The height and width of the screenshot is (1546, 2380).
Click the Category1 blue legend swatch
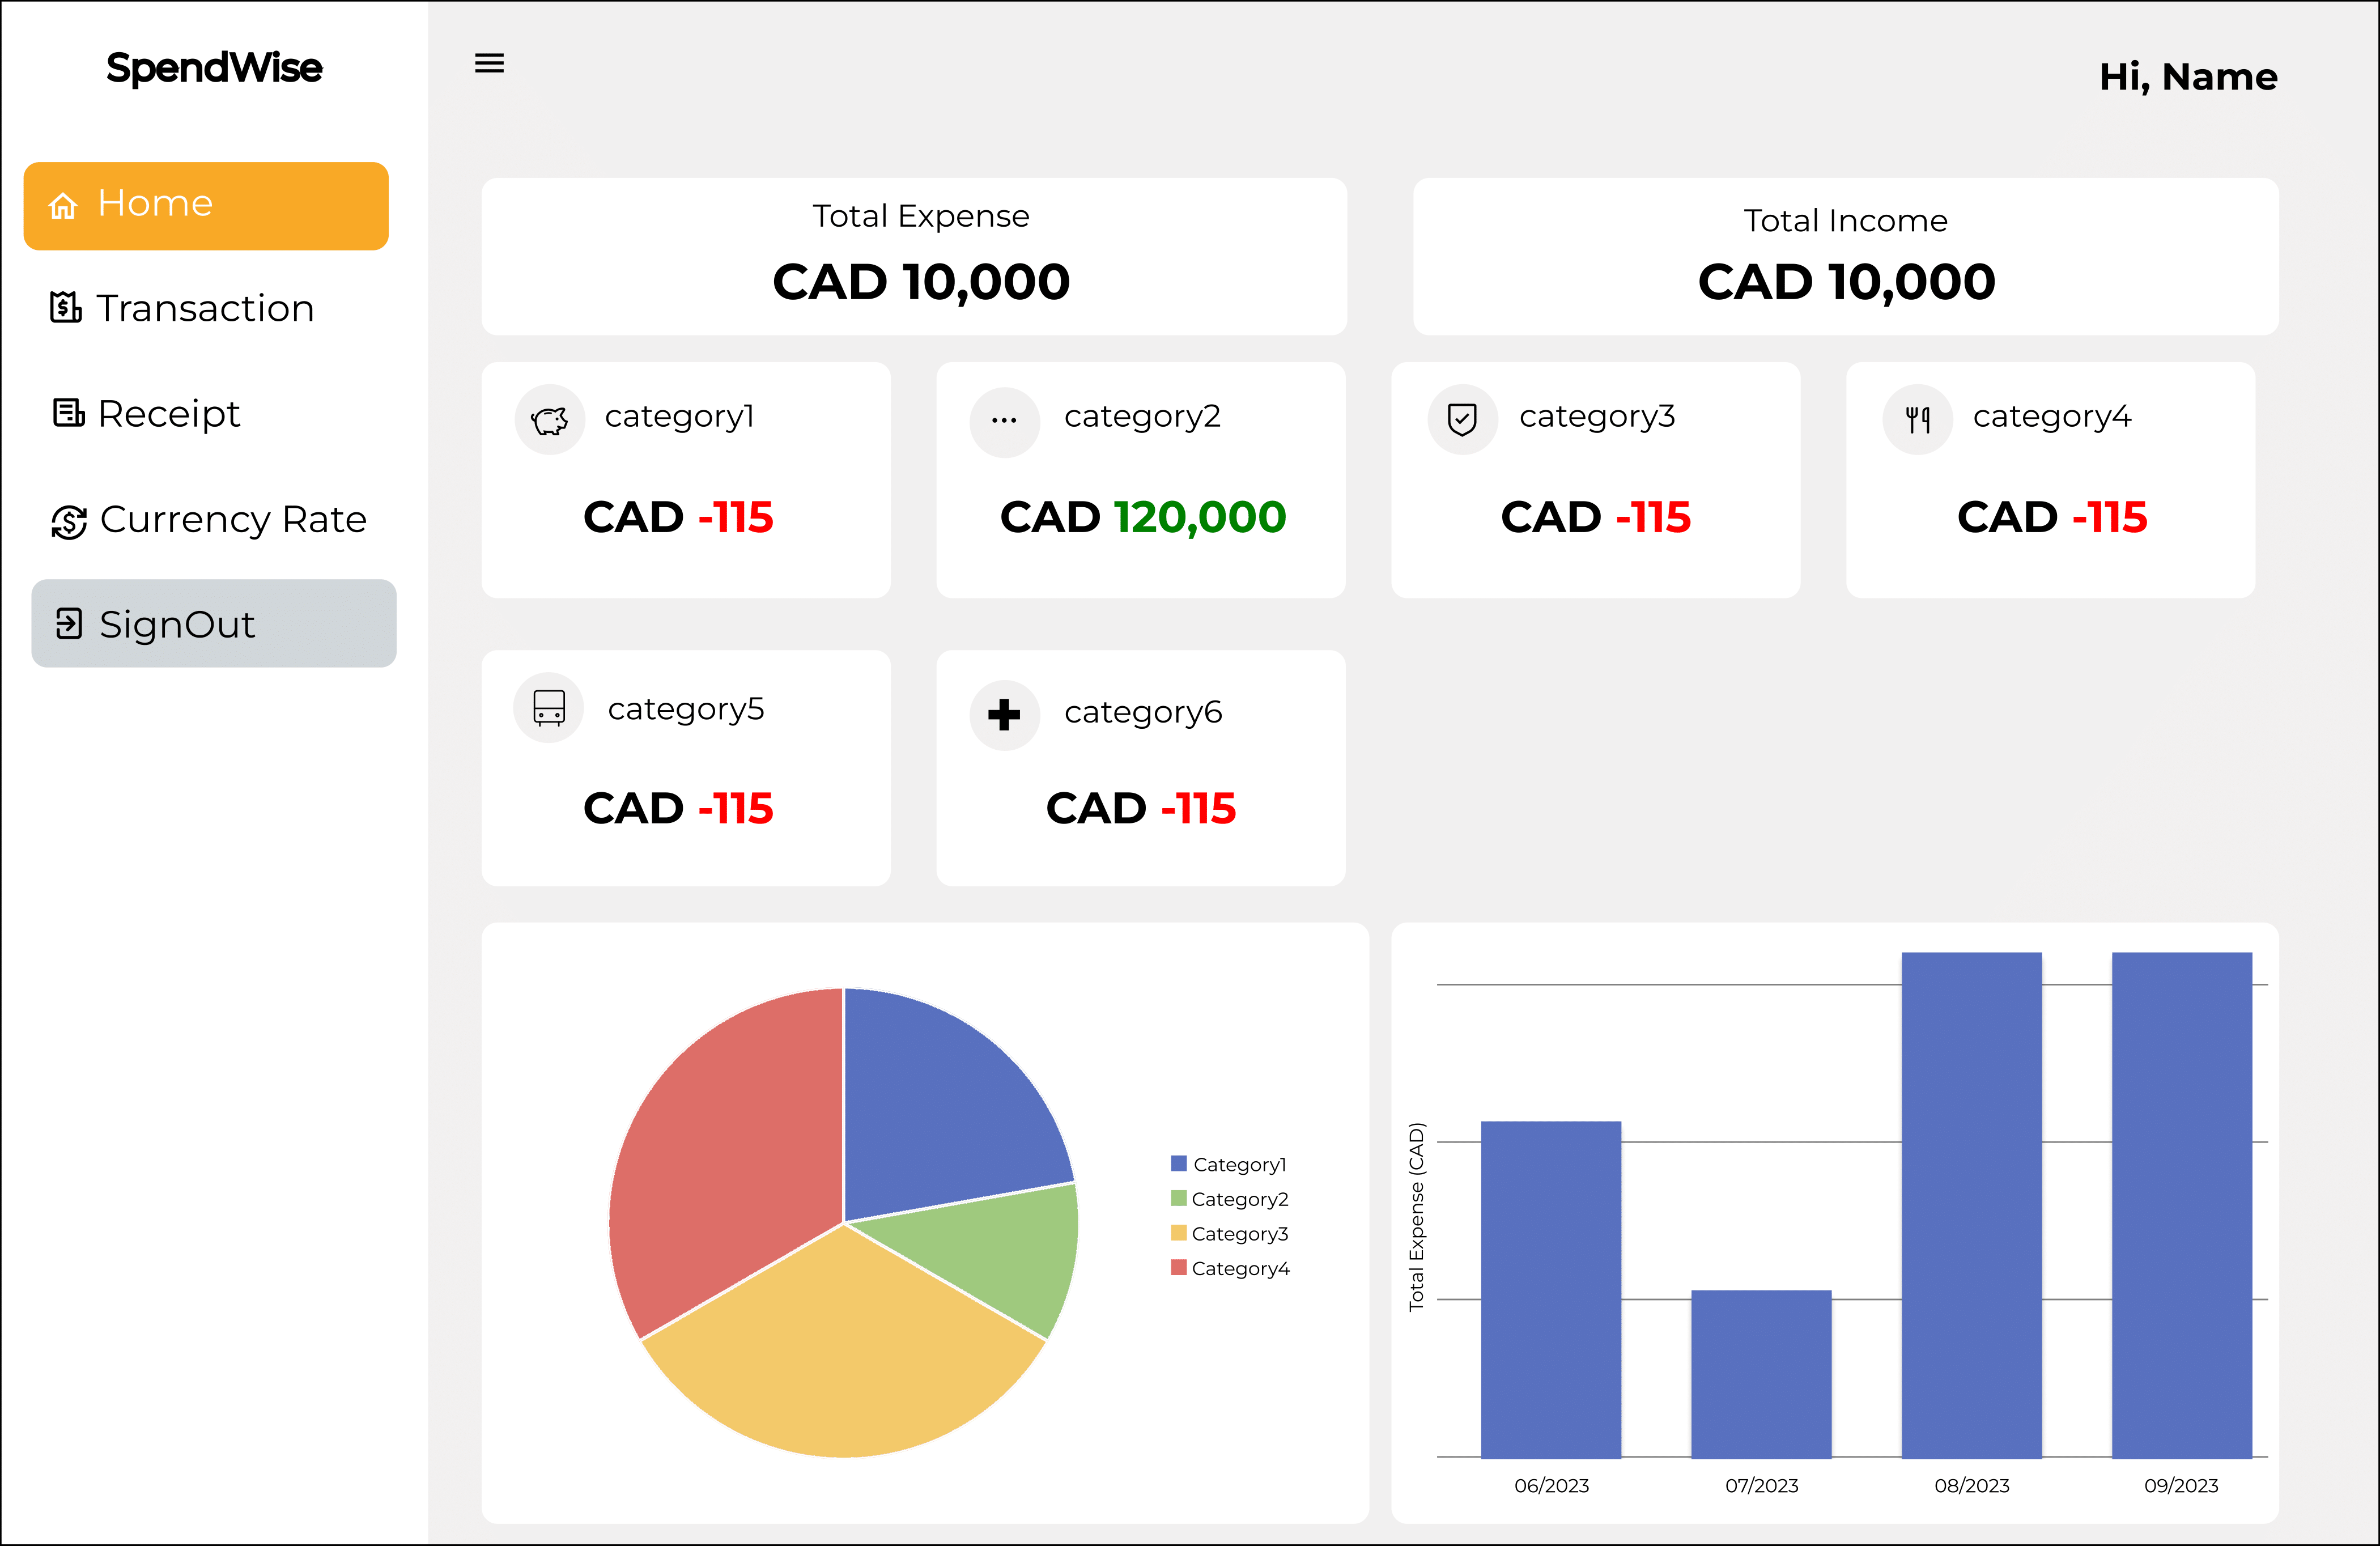coord(1179,1163)
